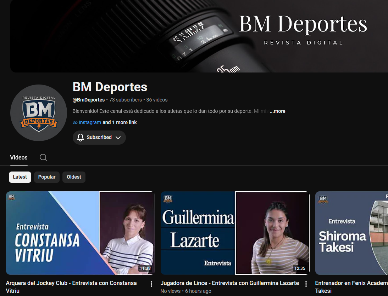The image size is (388, 296).
Task: Expand the Subscribed dropdown chevron
Action: click(118, 138)
